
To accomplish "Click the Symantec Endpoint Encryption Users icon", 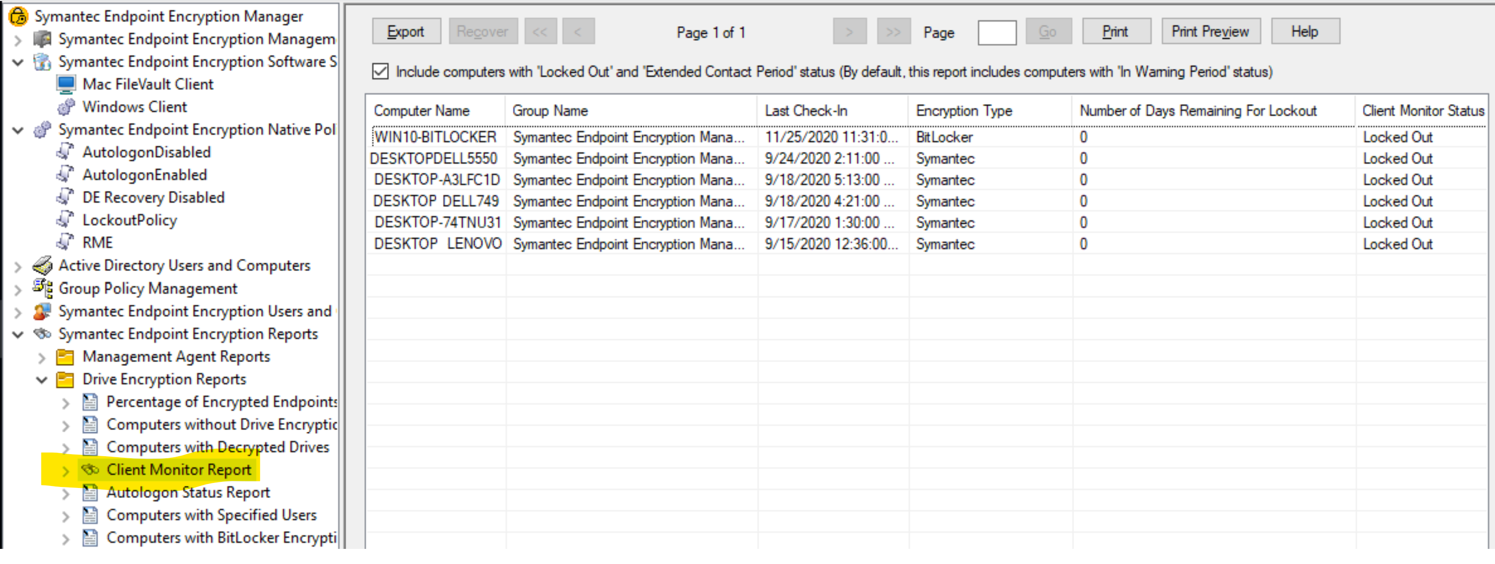I will 42,312.
